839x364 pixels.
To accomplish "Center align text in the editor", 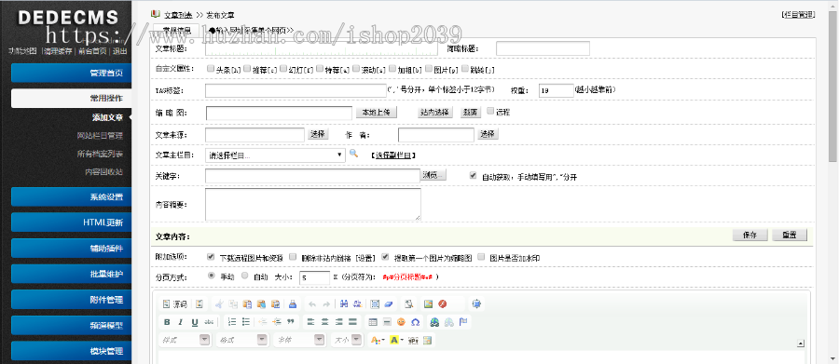I will [324, 322].
